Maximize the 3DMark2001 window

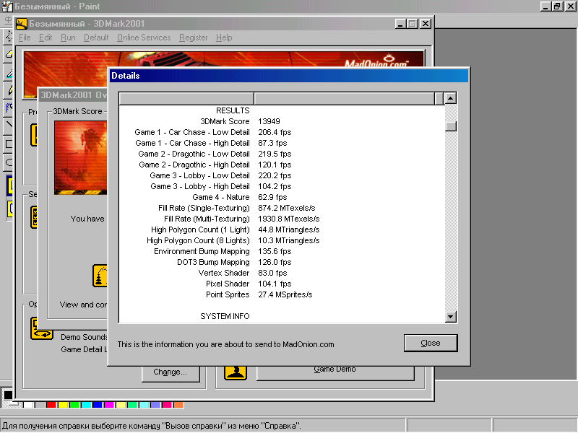tap(413, 24)
